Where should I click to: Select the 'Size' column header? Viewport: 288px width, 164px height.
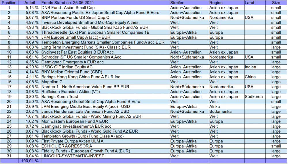click(x=276, y=3)
